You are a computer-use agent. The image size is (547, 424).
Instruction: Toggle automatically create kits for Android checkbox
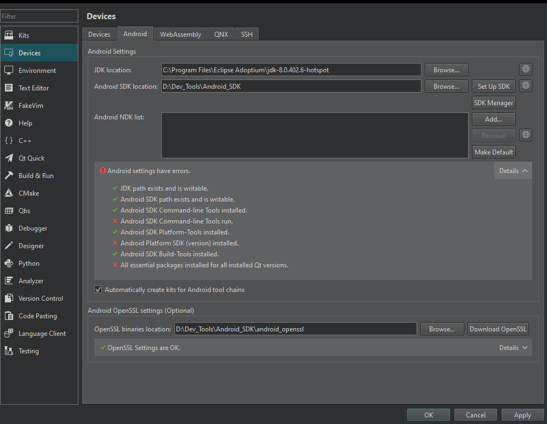[x=99, y=289]
